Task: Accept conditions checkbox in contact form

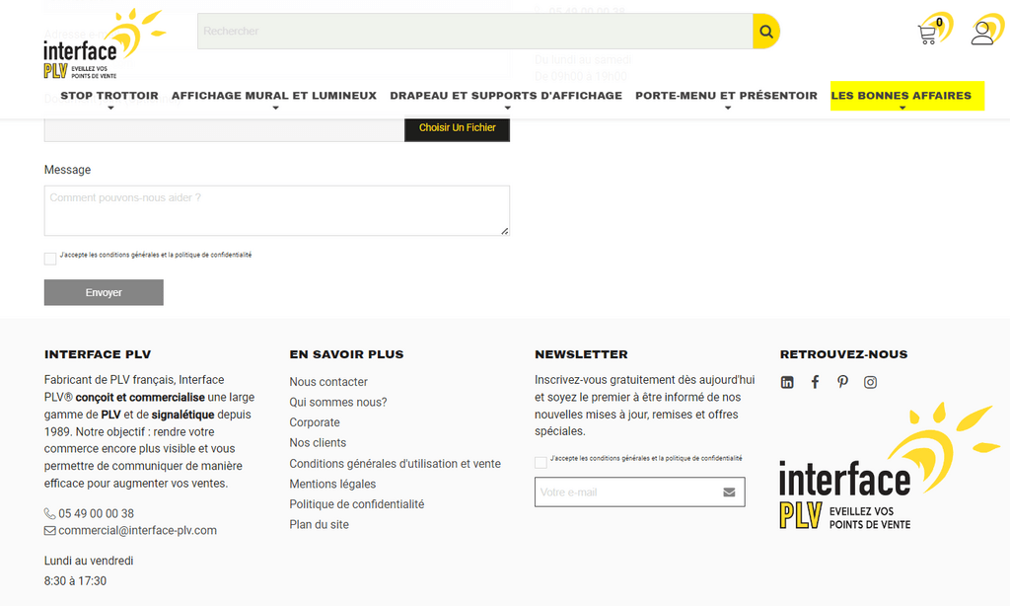Action: pos(50,259)
